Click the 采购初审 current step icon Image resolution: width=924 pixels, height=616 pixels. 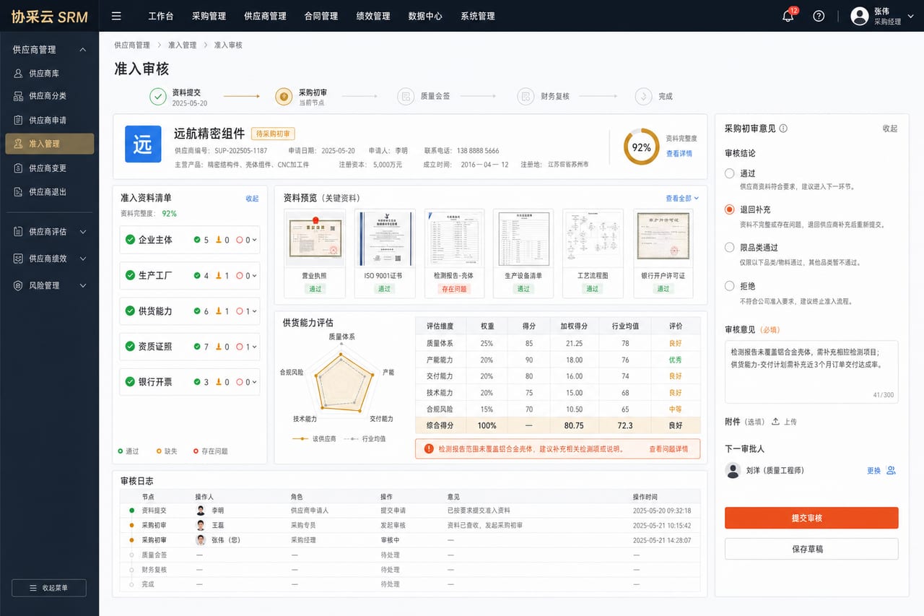(284, 96)
